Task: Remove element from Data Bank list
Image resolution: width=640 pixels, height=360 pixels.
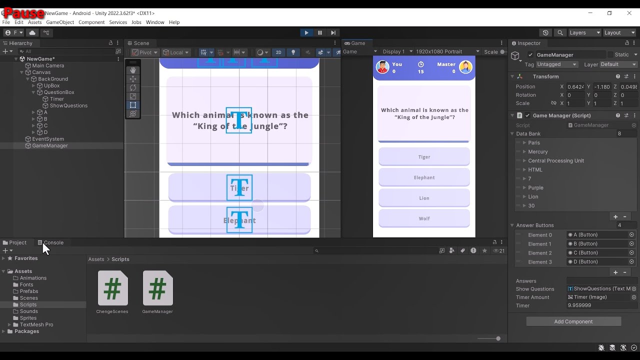Action: tap(624, 217)
